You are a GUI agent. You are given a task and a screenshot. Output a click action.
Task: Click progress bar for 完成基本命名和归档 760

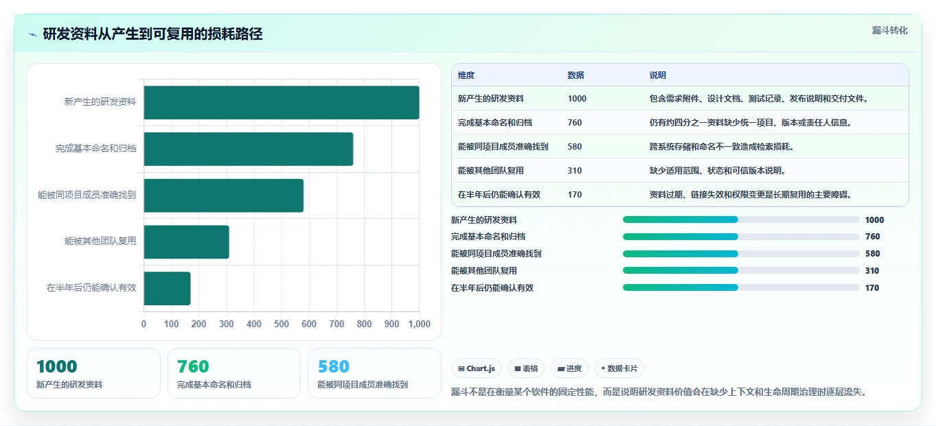pyautogui.click(x=741, y=237)
